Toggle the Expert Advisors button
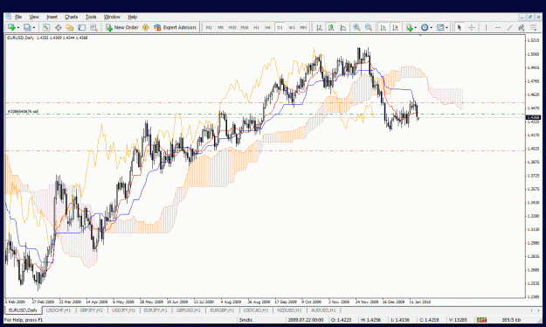Screen dimensions: 546x327 click(x=175, y=27)
